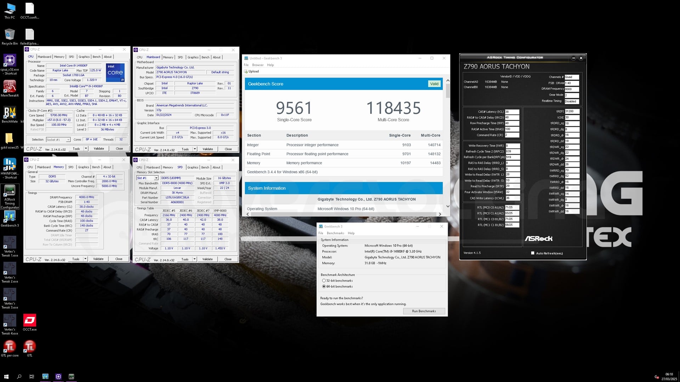
Task: Click the Geekbench results horizontal scrollbar
Action: [344, 214]
